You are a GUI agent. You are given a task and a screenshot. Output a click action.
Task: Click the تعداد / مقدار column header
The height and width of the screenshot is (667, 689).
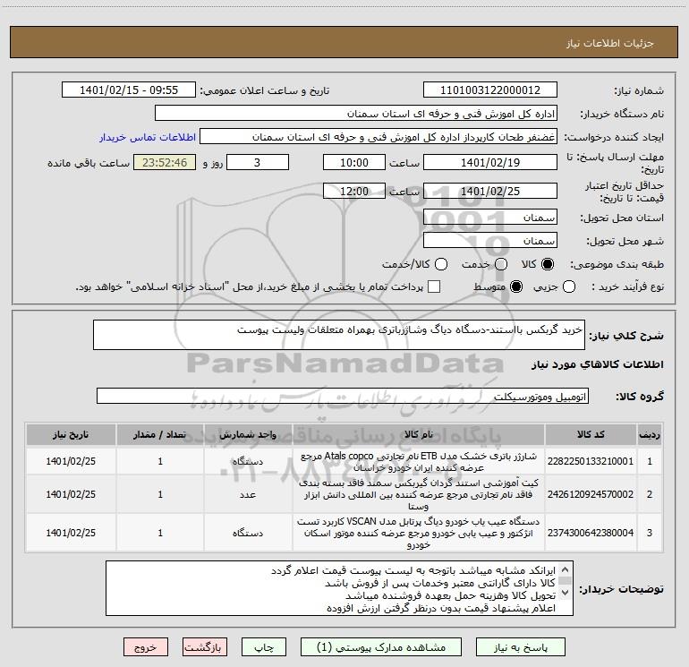[x=160, y=434]
